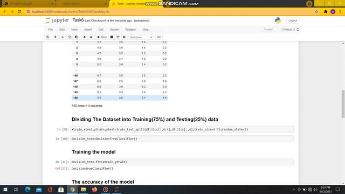Click row index 150 in the dataframe

pyautogui.click(x=75, y=98)
